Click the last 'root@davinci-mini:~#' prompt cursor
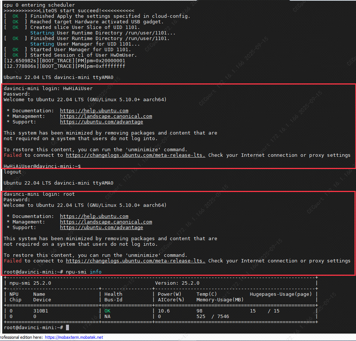This screenshot has width=356, height=341. (x=67, y=327)
